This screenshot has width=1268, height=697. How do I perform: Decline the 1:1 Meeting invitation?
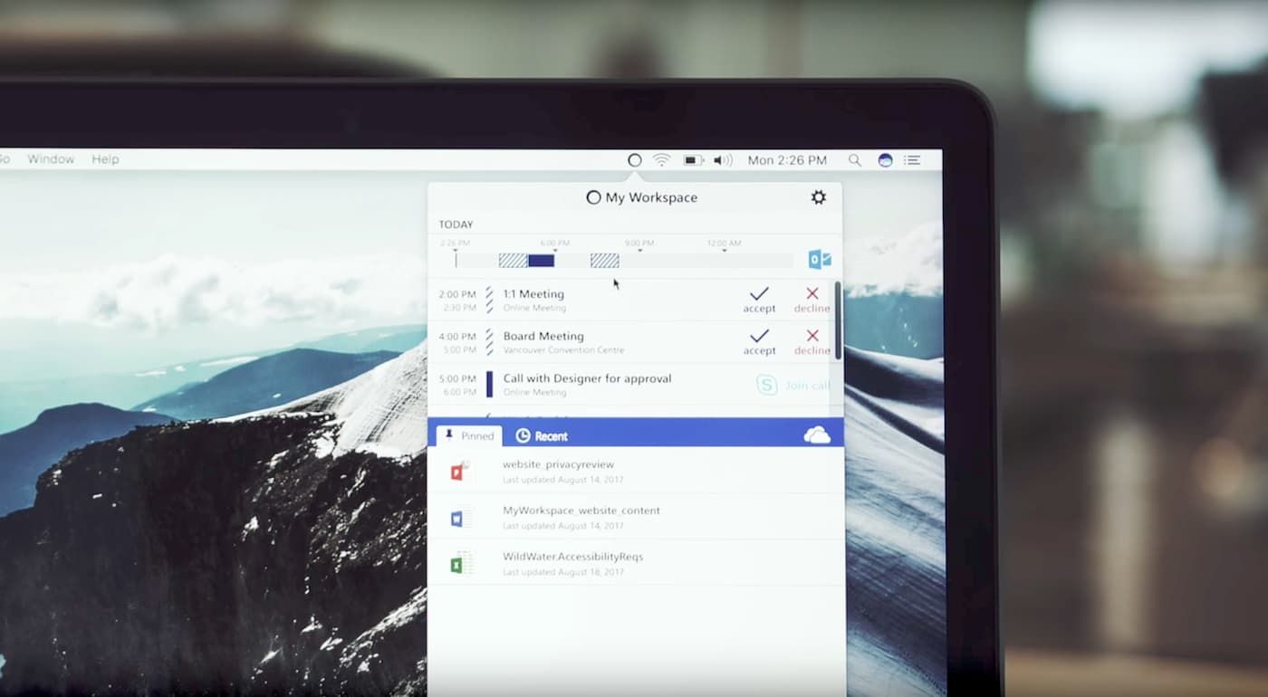tap(812, 299)
